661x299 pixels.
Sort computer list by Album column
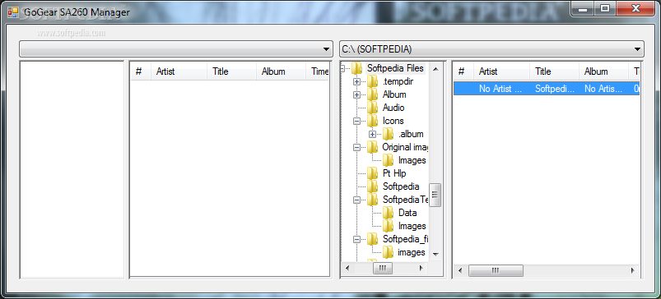[603, 71]
